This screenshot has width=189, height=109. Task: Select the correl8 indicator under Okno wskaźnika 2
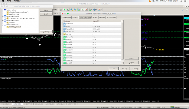12,23
